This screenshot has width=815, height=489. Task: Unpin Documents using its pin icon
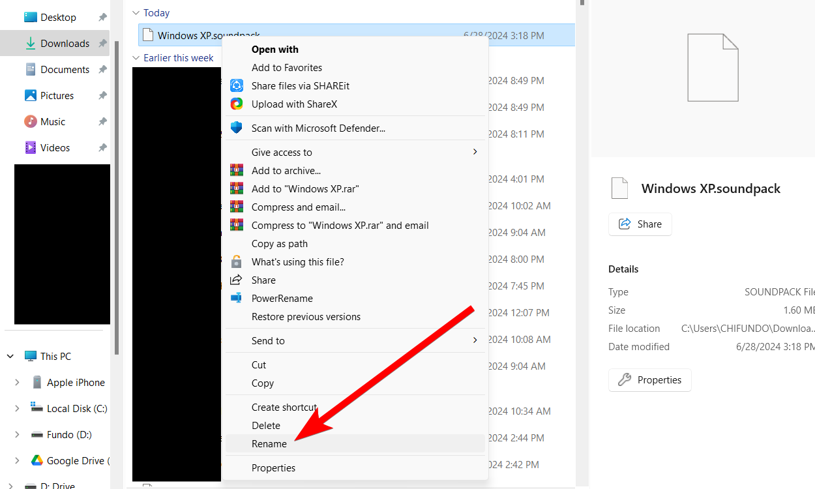tap(102, 70)
